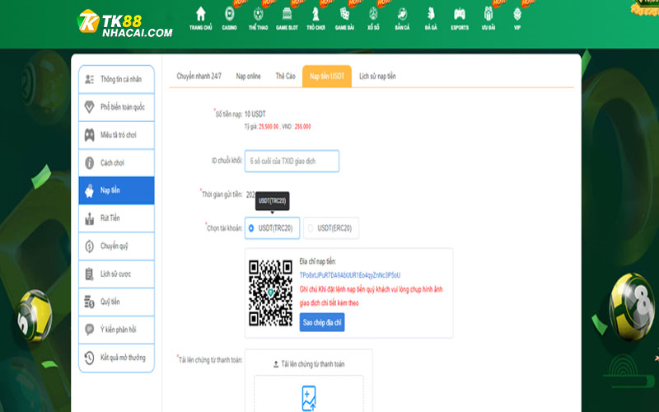Open Phổ biến toàn quốc in the sidebar

click(116, 107)
